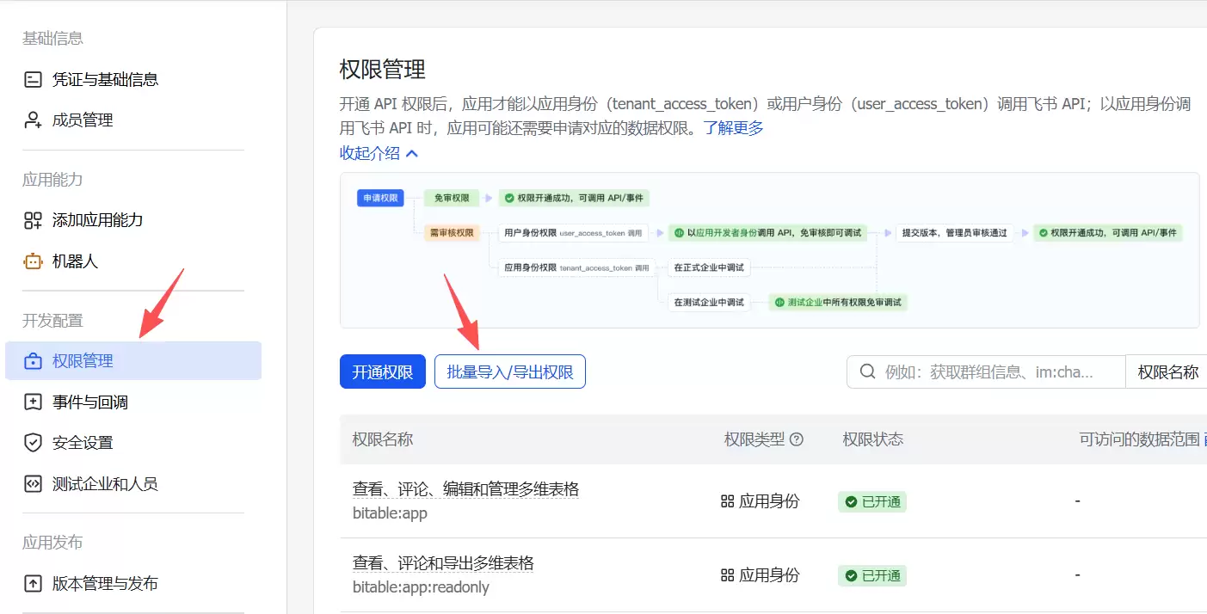Open the 了解更多 link
This screenshot has height=614, width=1207.
pyautogui.click(x=735, y=127)
